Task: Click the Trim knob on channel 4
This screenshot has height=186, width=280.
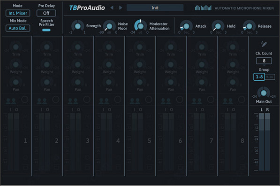Action: coord(109,47)
